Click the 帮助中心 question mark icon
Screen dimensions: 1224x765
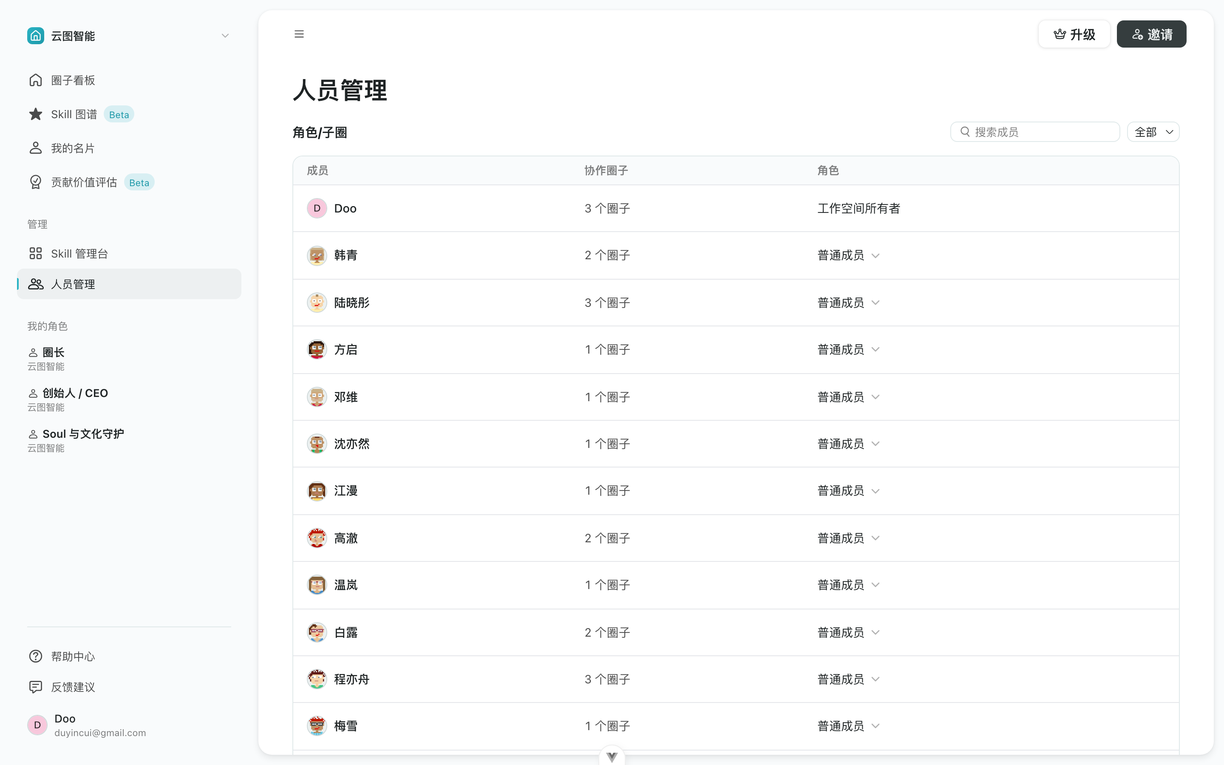pos(35,656)
